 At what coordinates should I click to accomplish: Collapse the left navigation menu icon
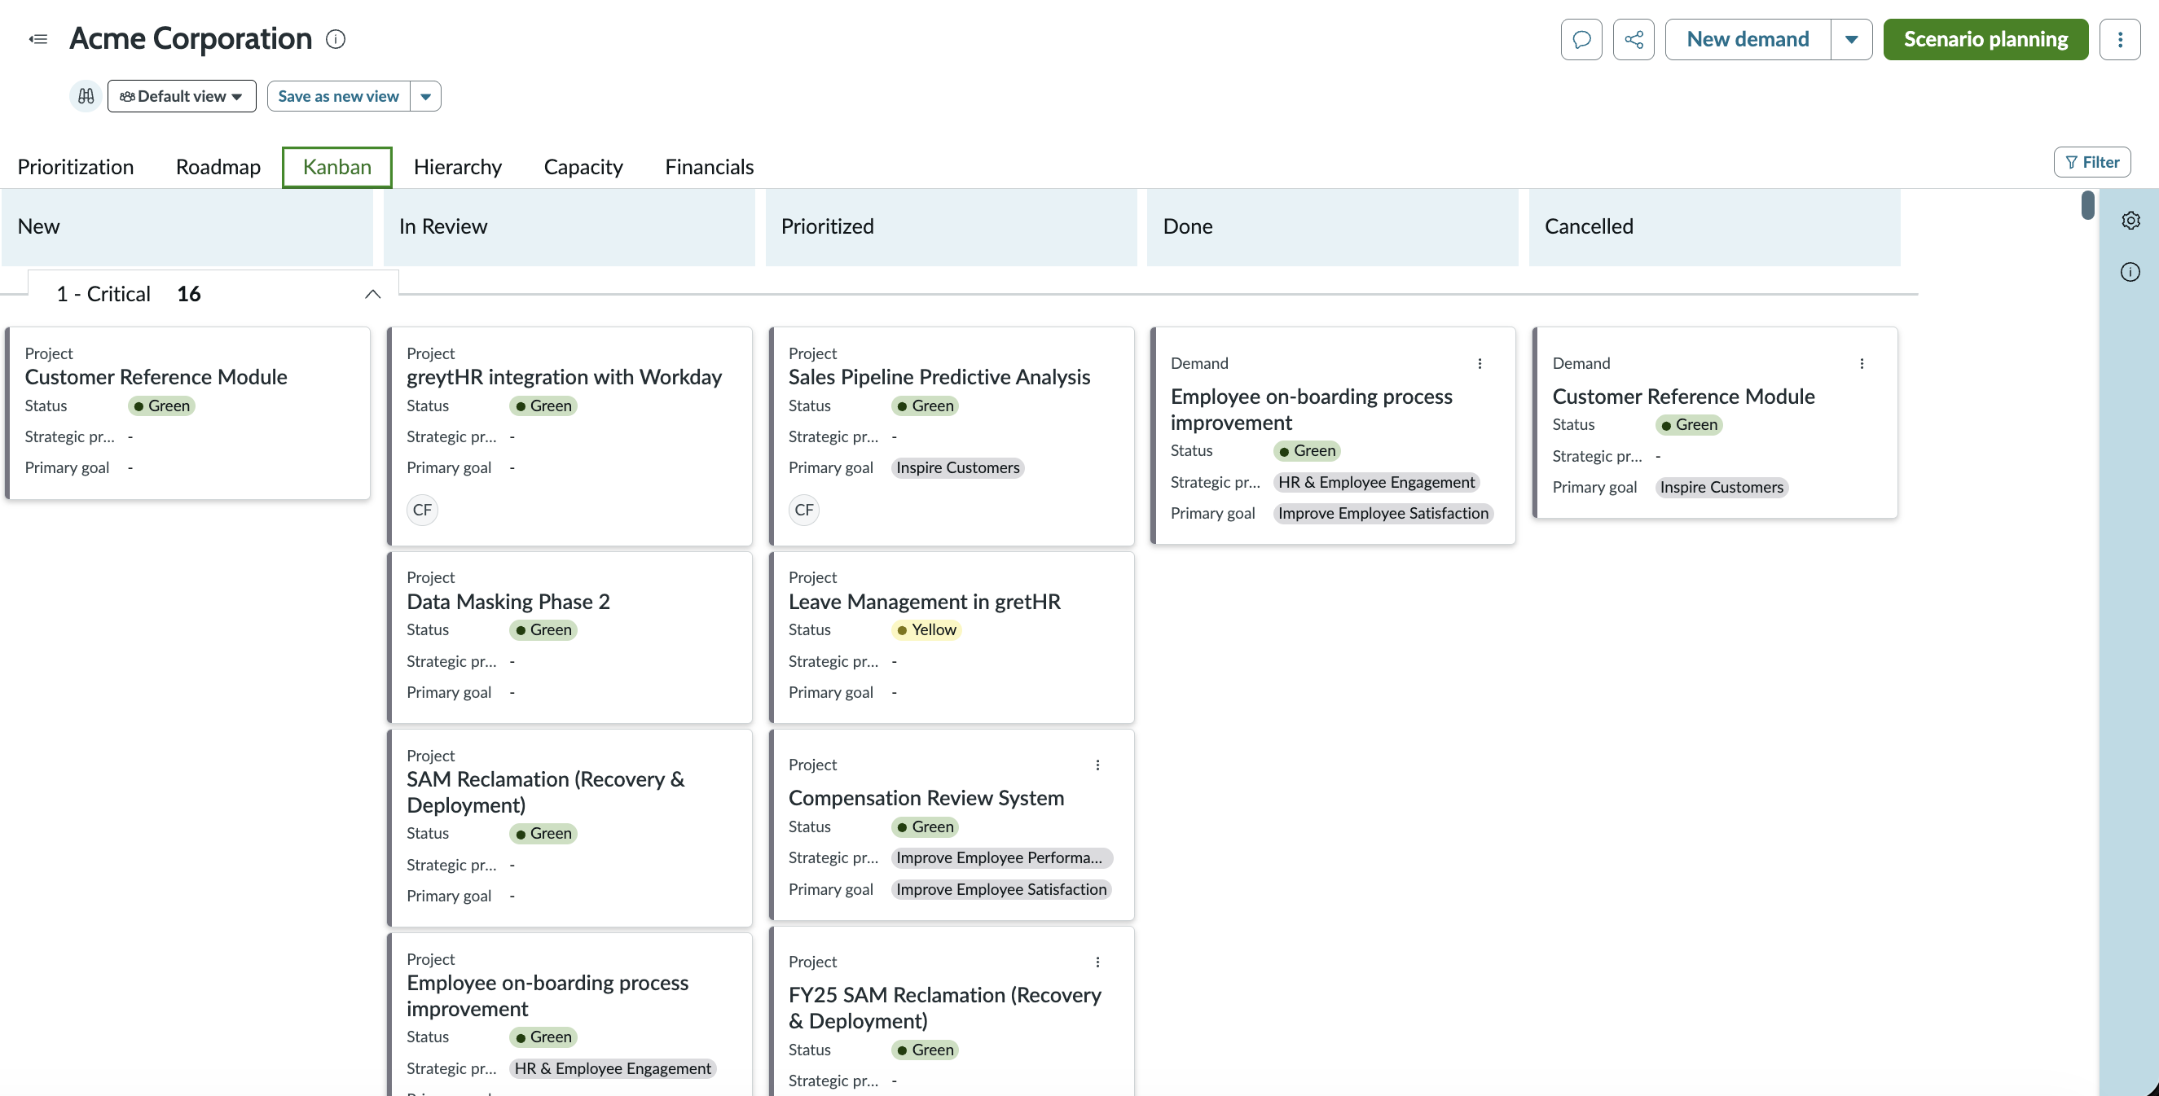point(37,39)
